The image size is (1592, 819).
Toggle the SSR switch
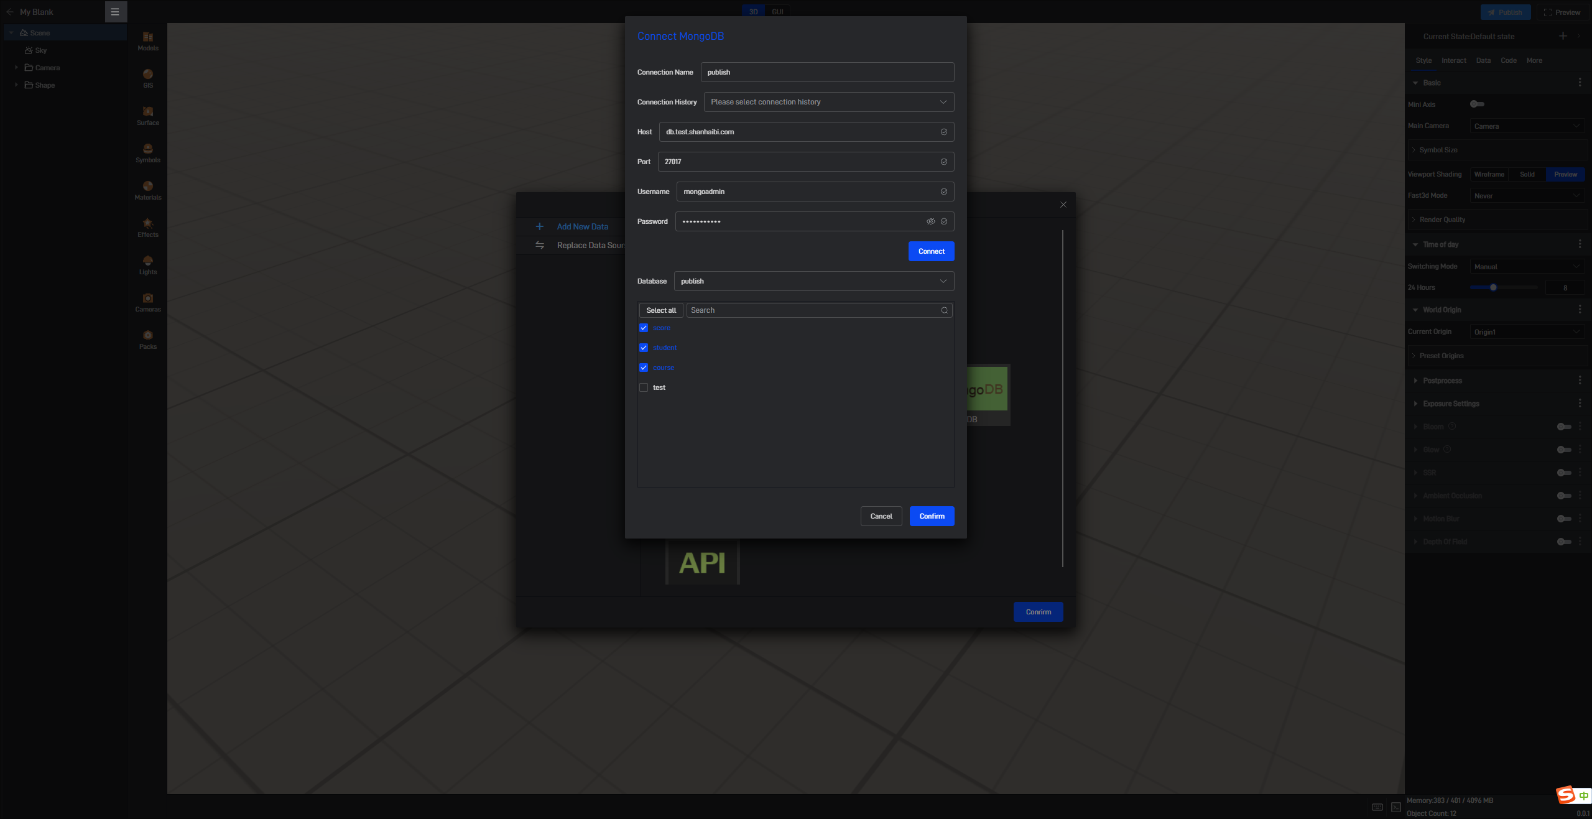coord(1564,473)
